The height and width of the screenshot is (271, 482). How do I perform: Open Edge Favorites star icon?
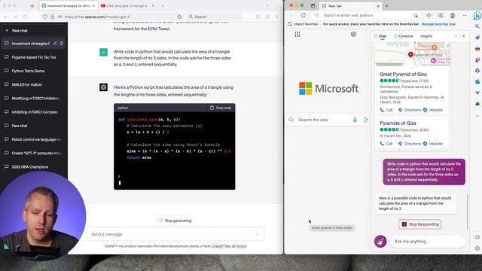[x=429, y=15]
